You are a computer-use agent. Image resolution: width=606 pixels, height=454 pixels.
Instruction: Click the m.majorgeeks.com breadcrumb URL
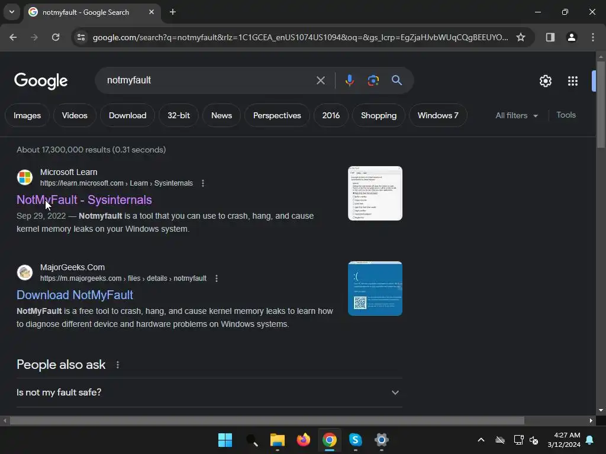(x=123, y=278)
